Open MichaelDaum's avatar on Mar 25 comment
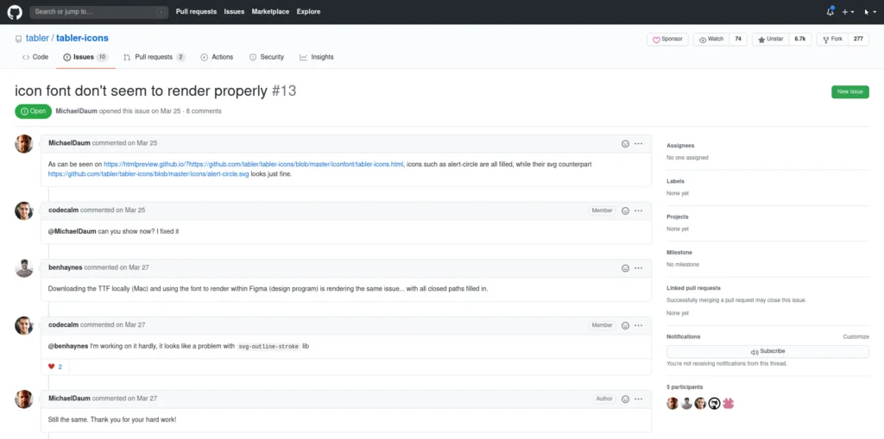 23,144
